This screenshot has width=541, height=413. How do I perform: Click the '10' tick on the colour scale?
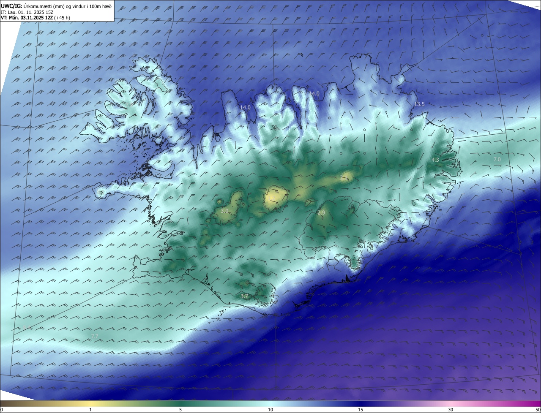[270, 410]
